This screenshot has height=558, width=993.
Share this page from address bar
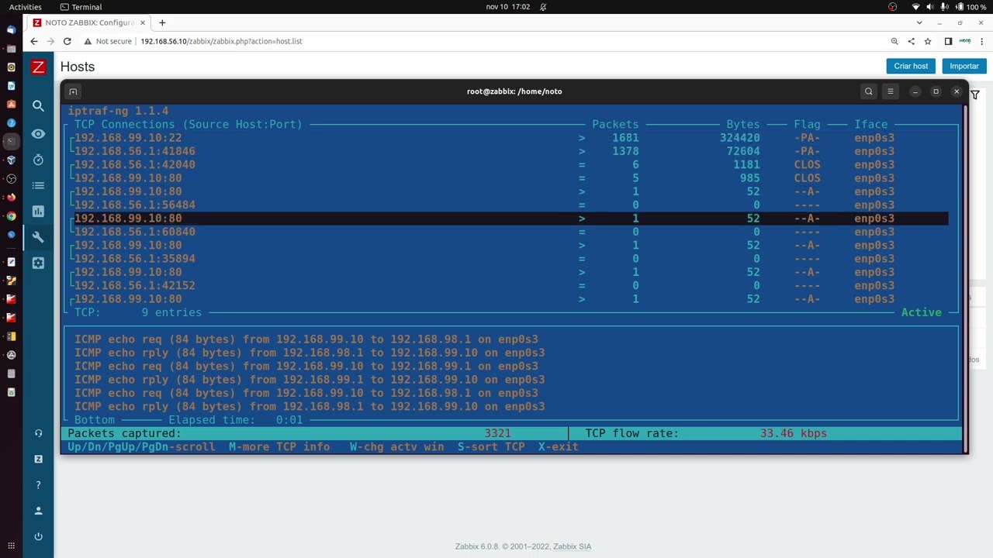tap(912, 41)
